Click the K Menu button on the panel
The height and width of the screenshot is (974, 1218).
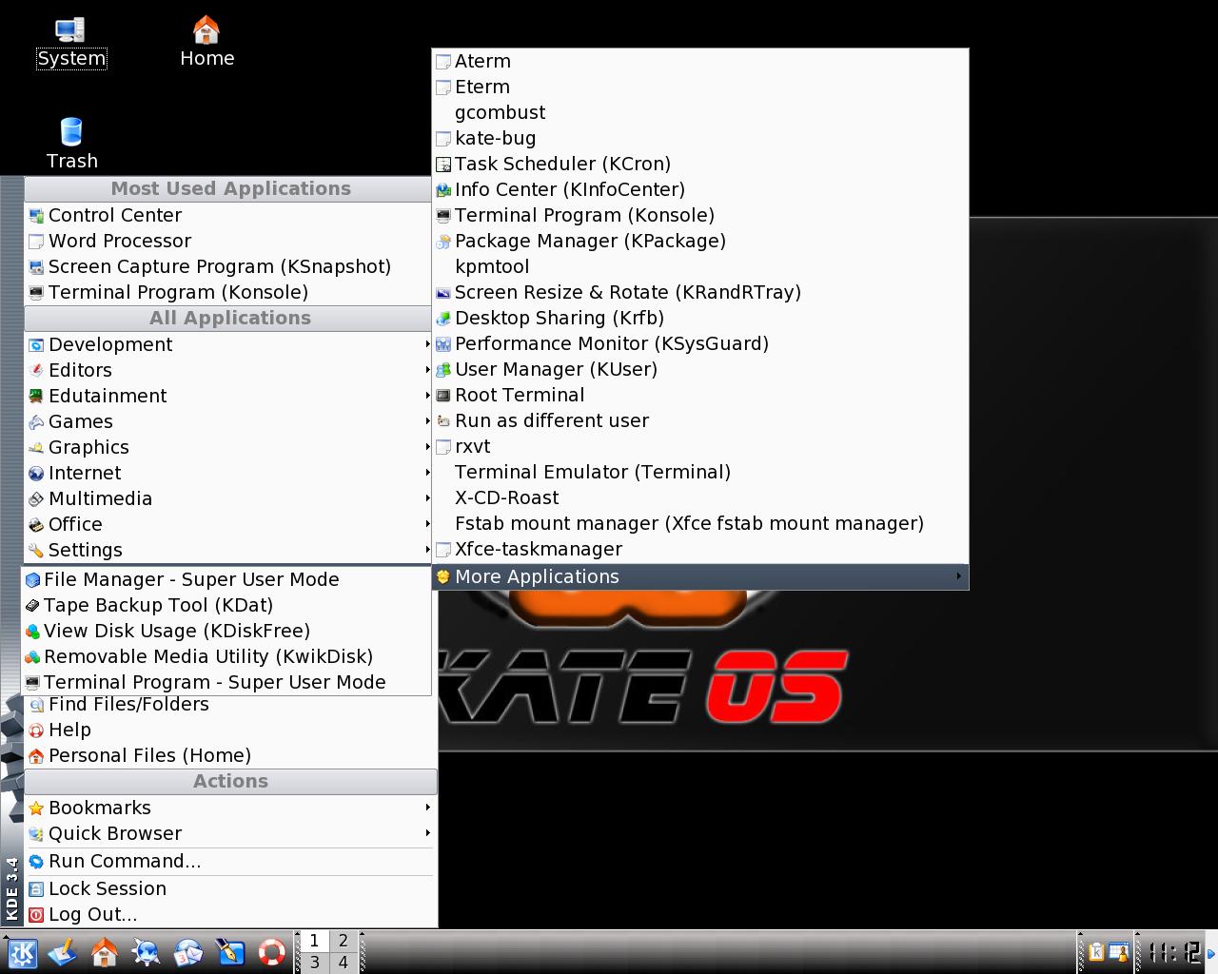click(21, 952)
